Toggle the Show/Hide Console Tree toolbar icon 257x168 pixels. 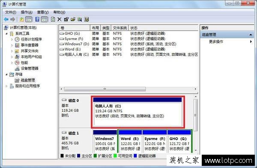[x=29, y=19]
